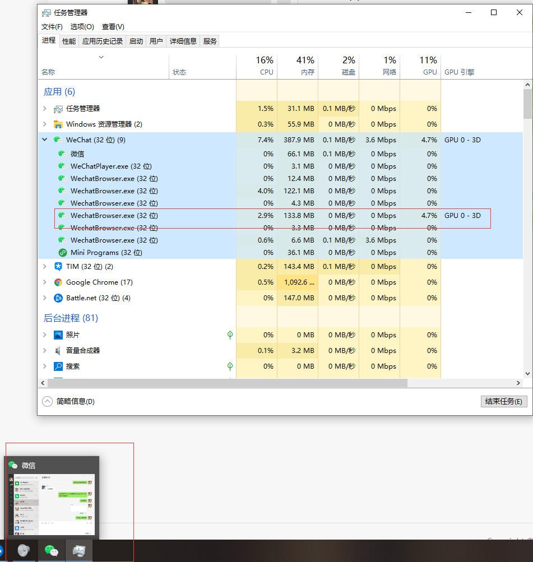Click the 音量合成器 speaker icon
533x562 pixels.
click(58, 351)
